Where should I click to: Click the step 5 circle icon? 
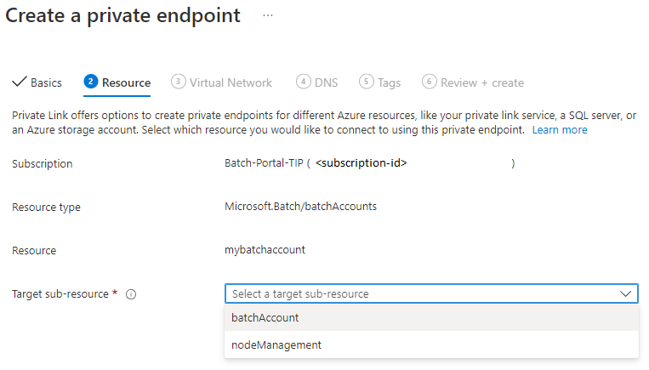(366, 82)
